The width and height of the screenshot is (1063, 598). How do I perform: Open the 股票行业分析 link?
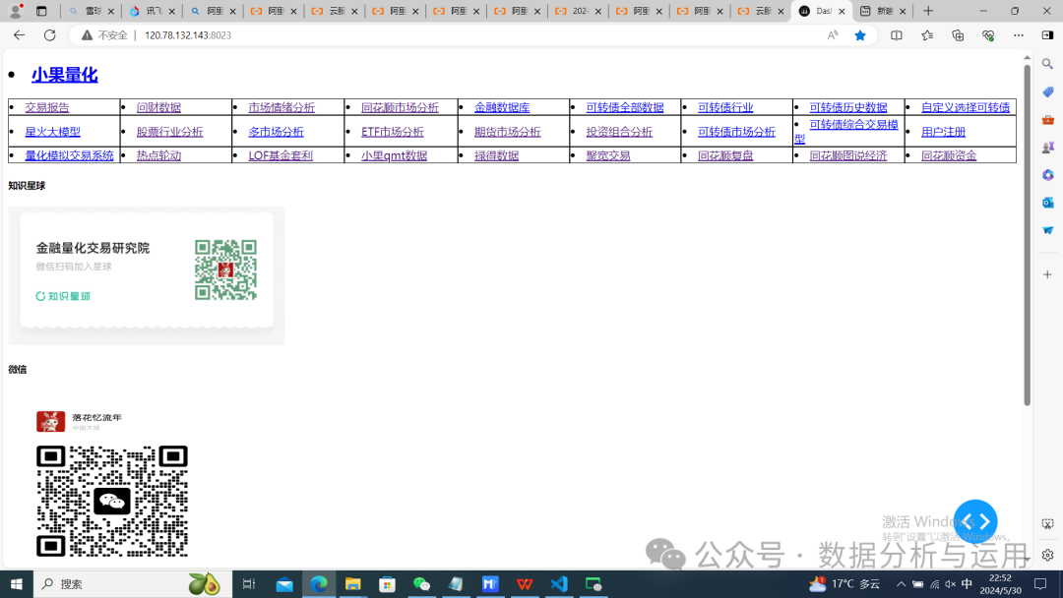pos(169,132)
